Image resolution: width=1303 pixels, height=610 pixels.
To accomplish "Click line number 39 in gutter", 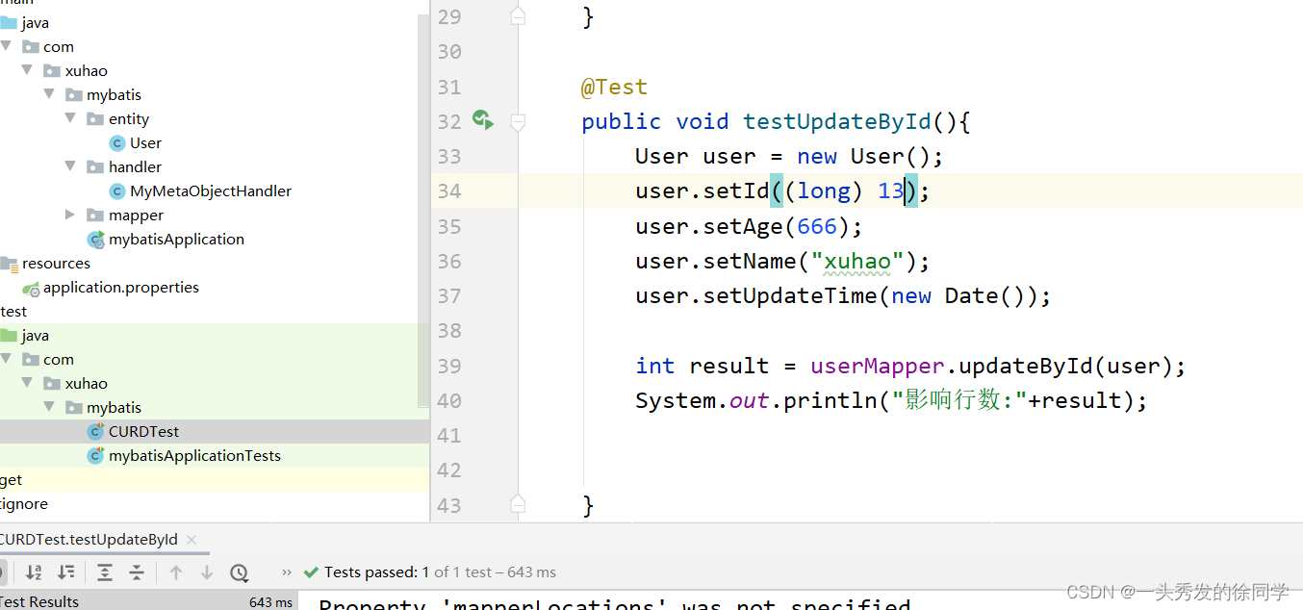I will [449, 366].
